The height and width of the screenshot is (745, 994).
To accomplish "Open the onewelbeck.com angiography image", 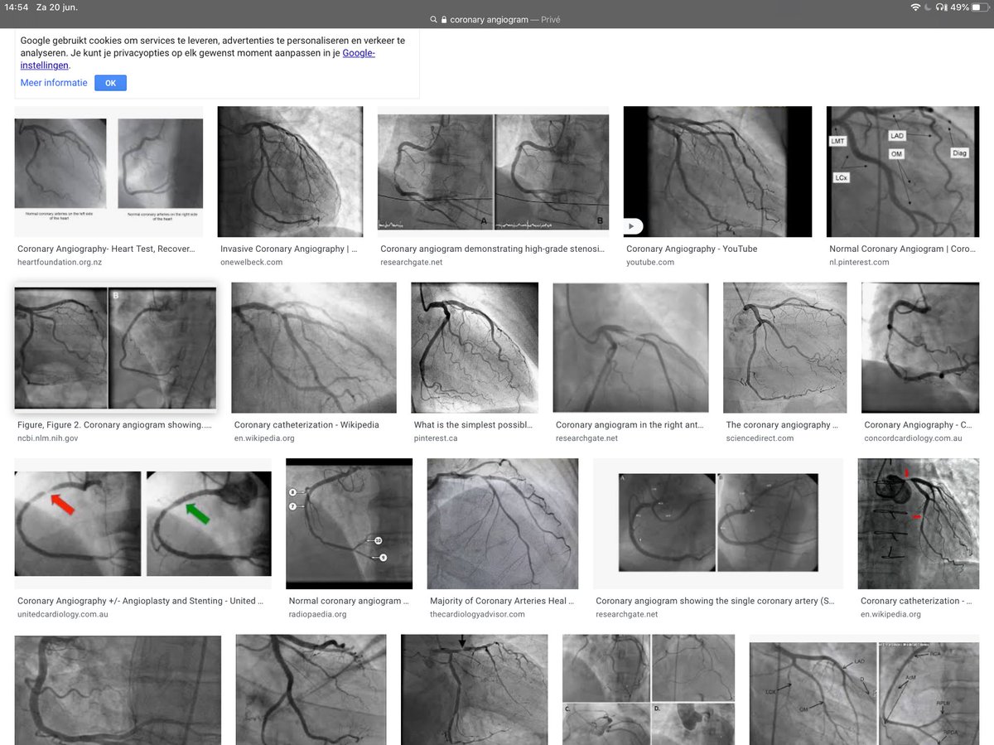I will click(x=290, y=172).
